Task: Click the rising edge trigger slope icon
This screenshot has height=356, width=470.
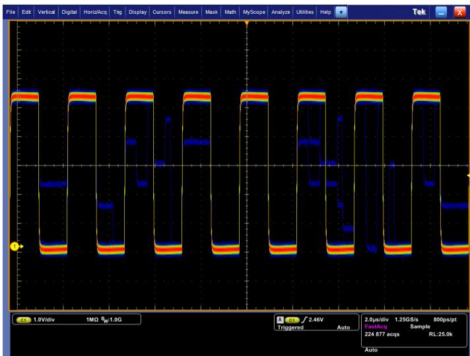Action: [x=304, y=320]
